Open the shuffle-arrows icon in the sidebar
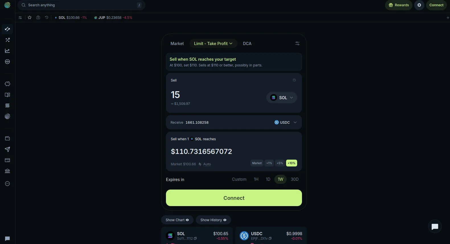 (x=7, y=40)
